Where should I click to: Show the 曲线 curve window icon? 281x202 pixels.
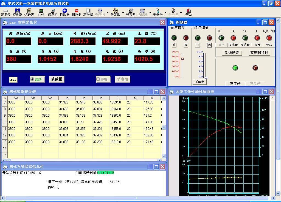click(41, 13)
